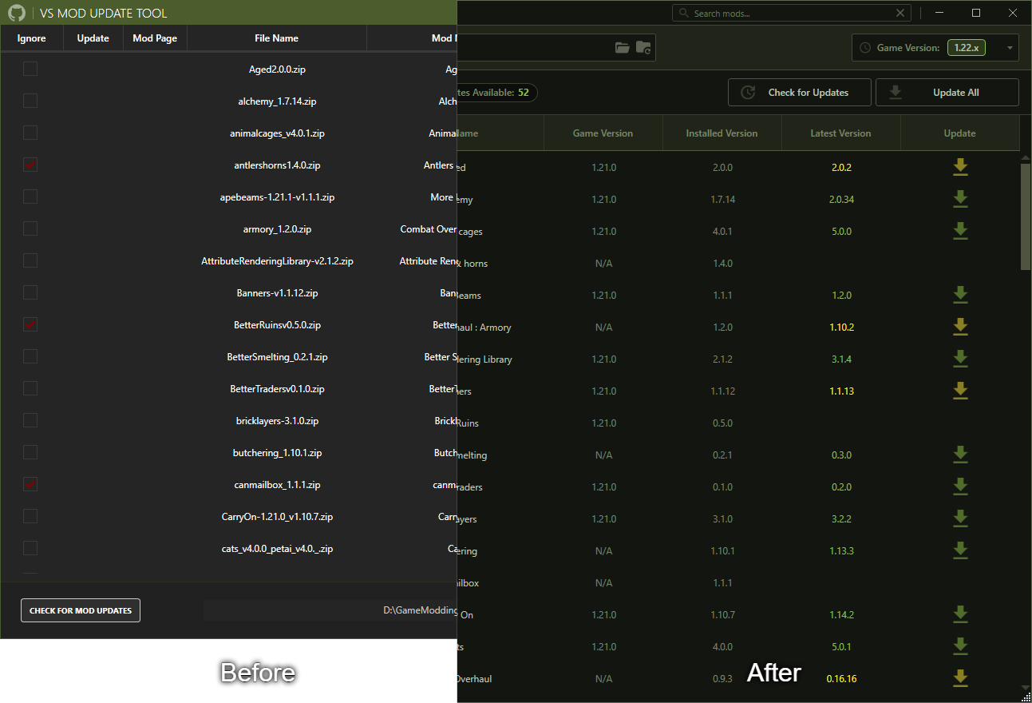Uncheck ignore for BetterRuinsv0.5.0.zip
The width and height of the screenshot is (1032, 703).
pos(30,324)
